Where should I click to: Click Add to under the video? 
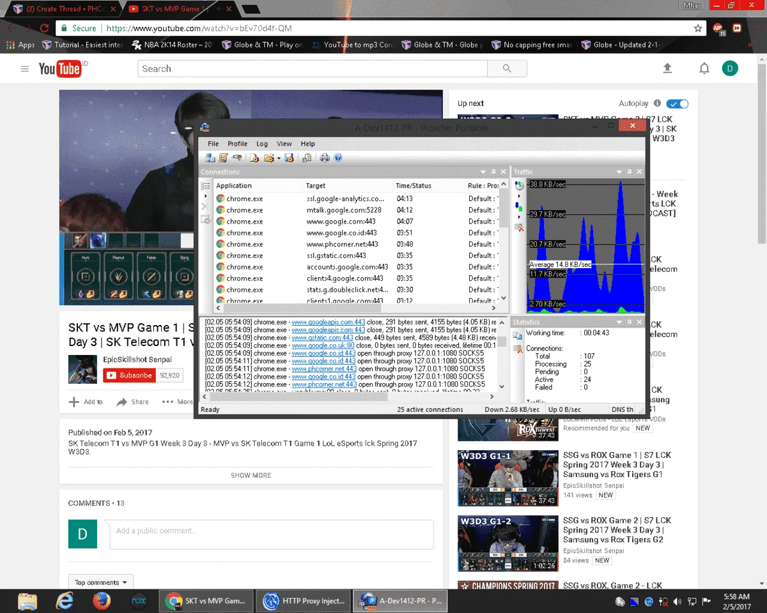coord(86,402)
